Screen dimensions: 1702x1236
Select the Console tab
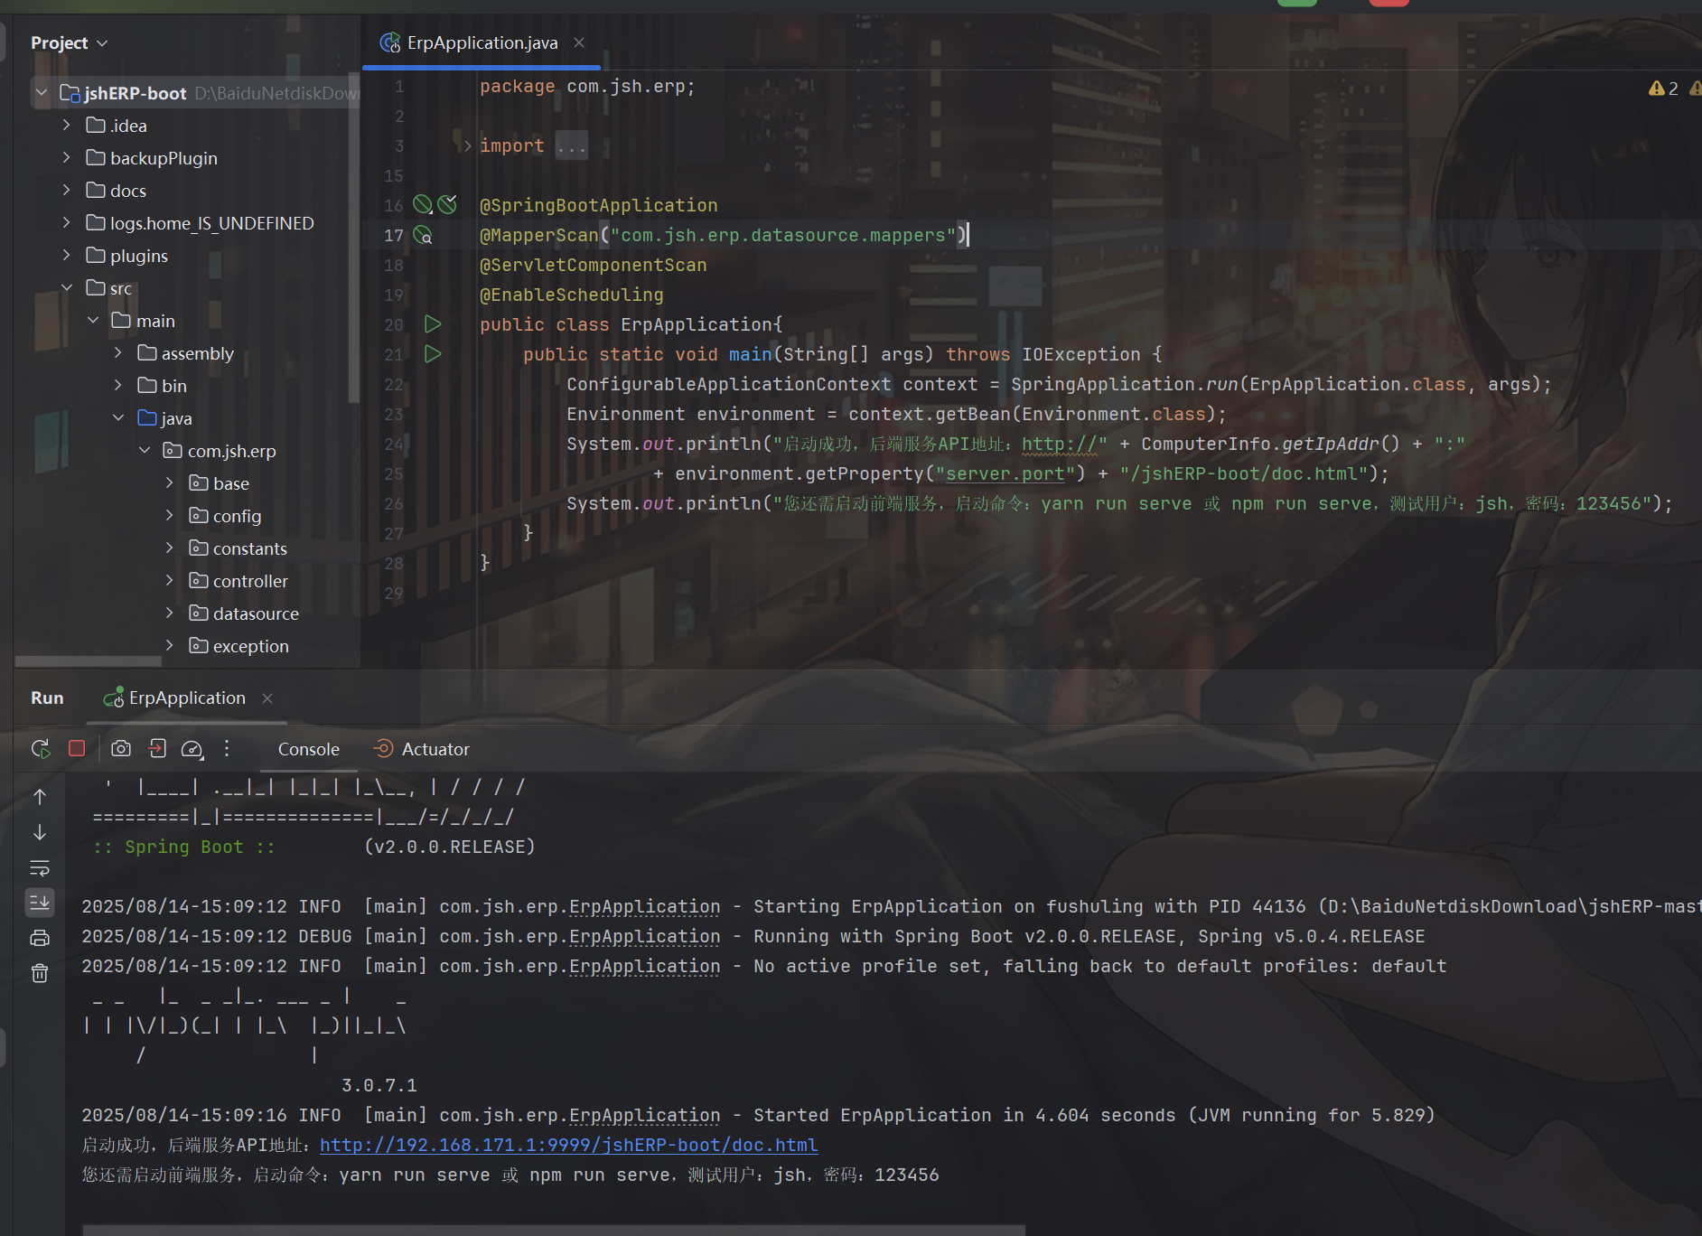point(308,749)
